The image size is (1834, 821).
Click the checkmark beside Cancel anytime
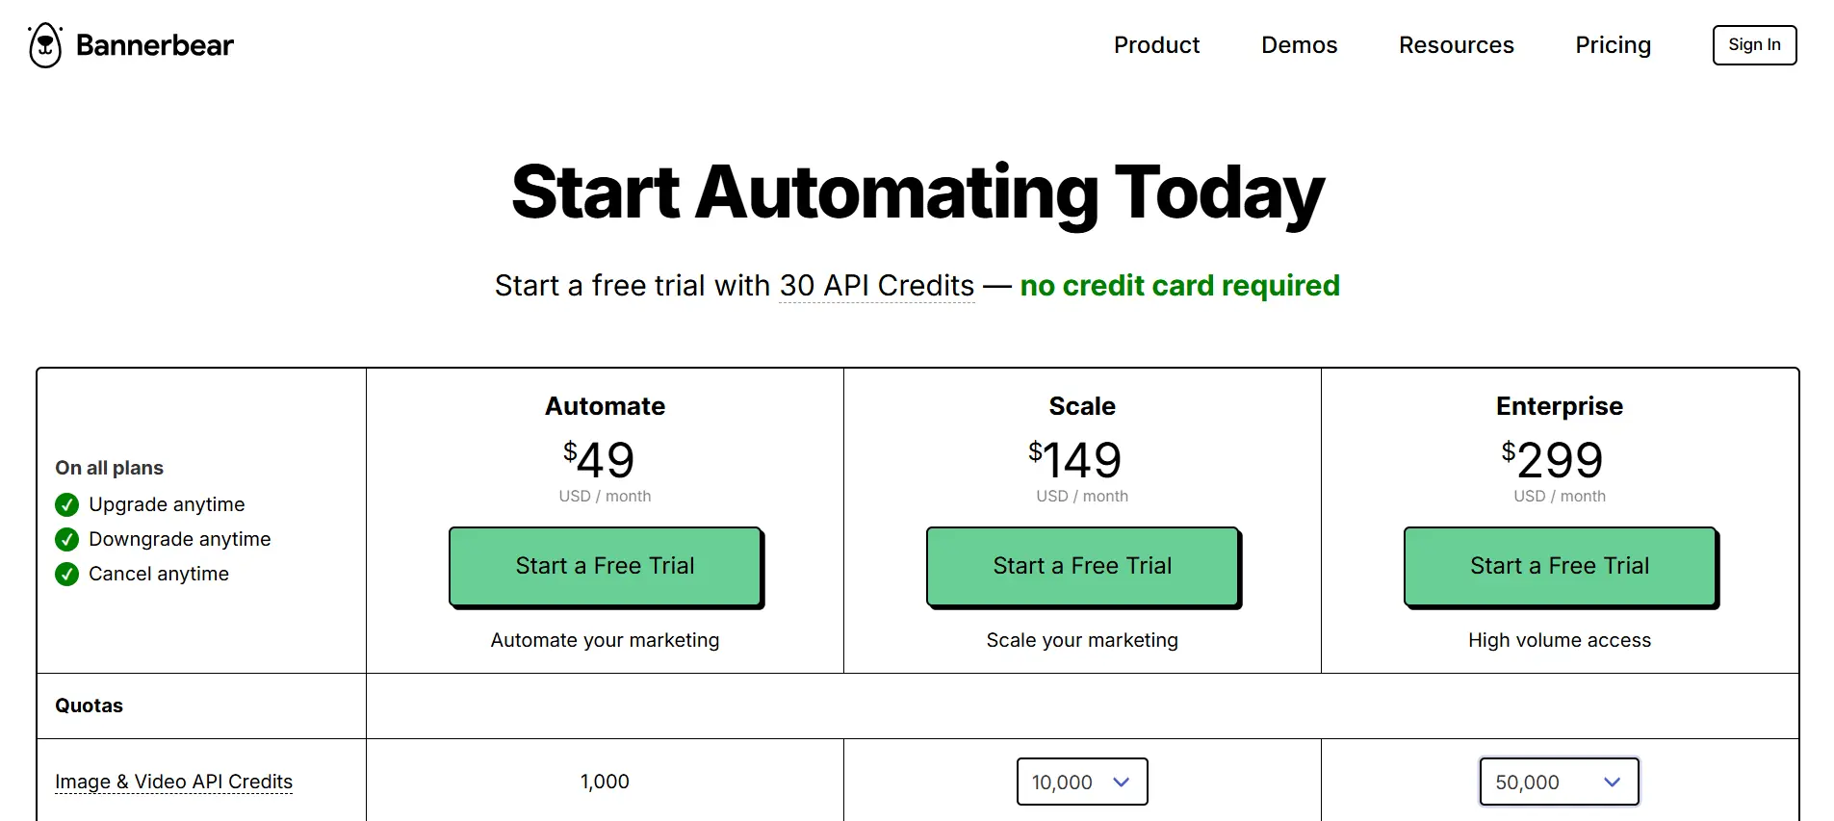click(x=66, y=574)
